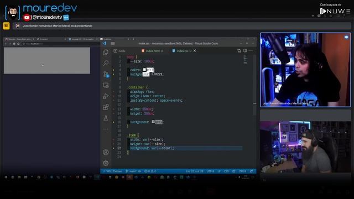
Task: Click the UTF-8 encoding status item
Action: click(210, 171)
